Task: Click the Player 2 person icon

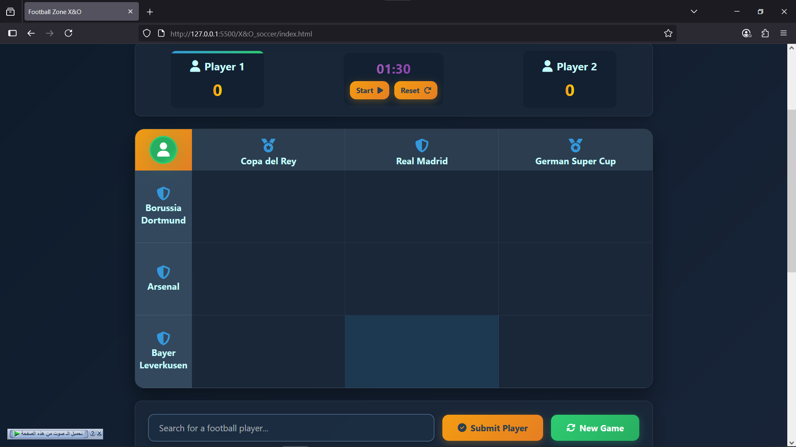Action: pyautogui.click(x=547, y=66)
